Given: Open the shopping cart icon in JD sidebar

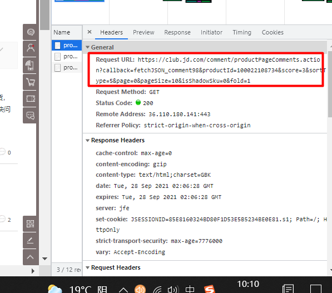Looking at the screenshot, I should click(31, 82).
